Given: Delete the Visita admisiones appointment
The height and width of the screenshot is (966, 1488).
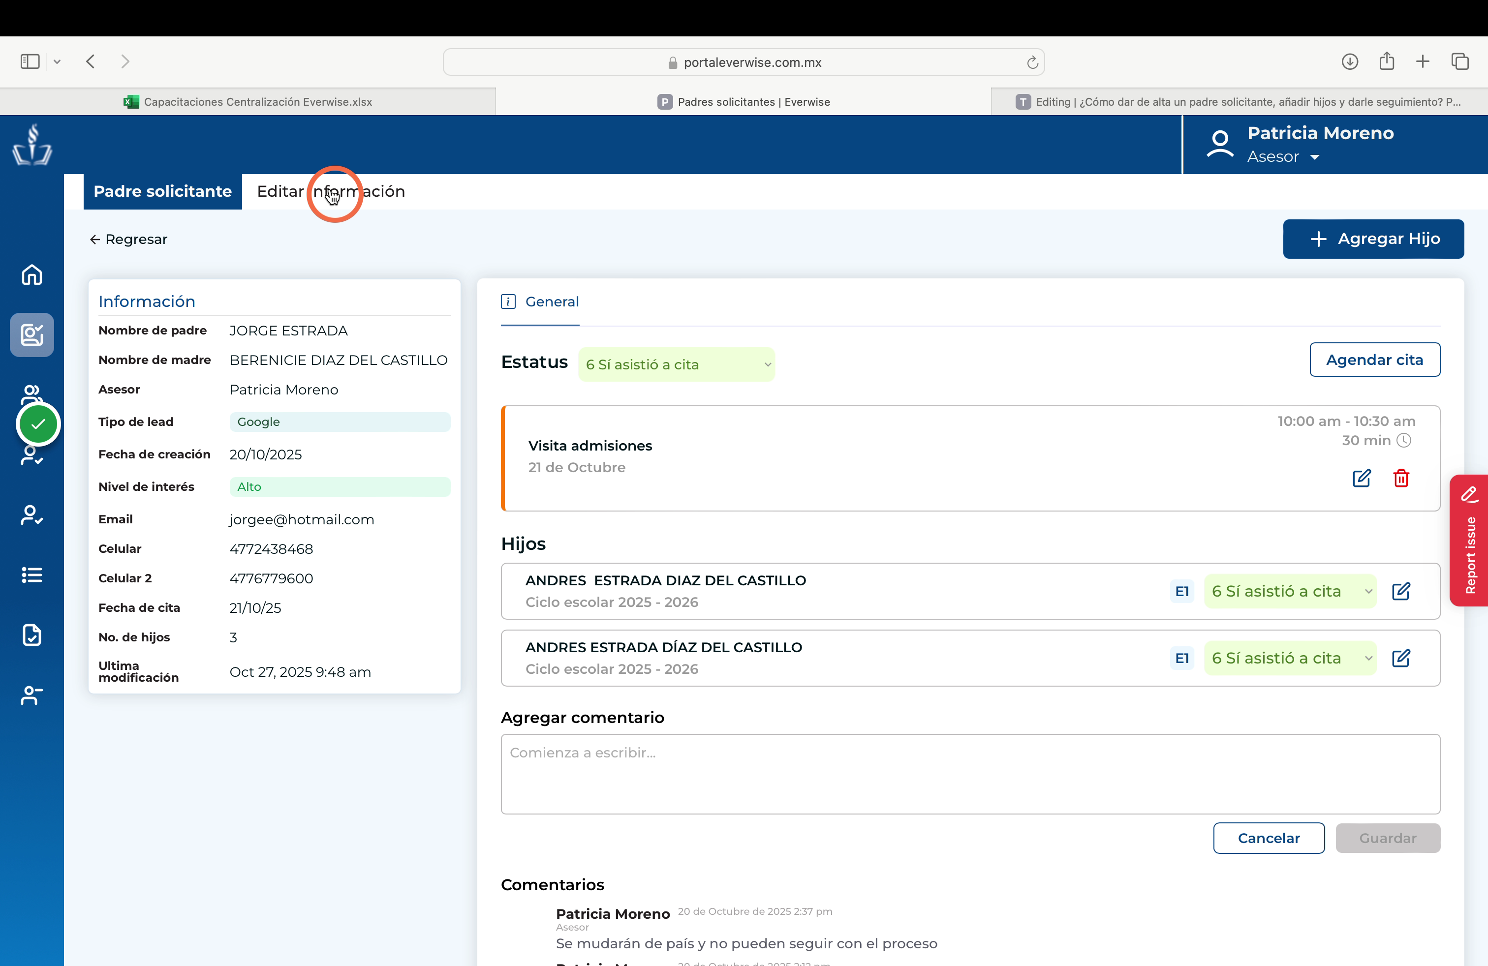Looking at the screenshot, I should point(1401,478).
